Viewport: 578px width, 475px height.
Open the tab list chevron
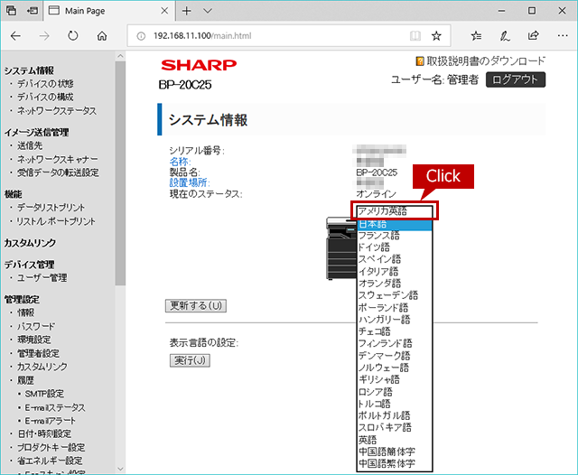(208, 11)
